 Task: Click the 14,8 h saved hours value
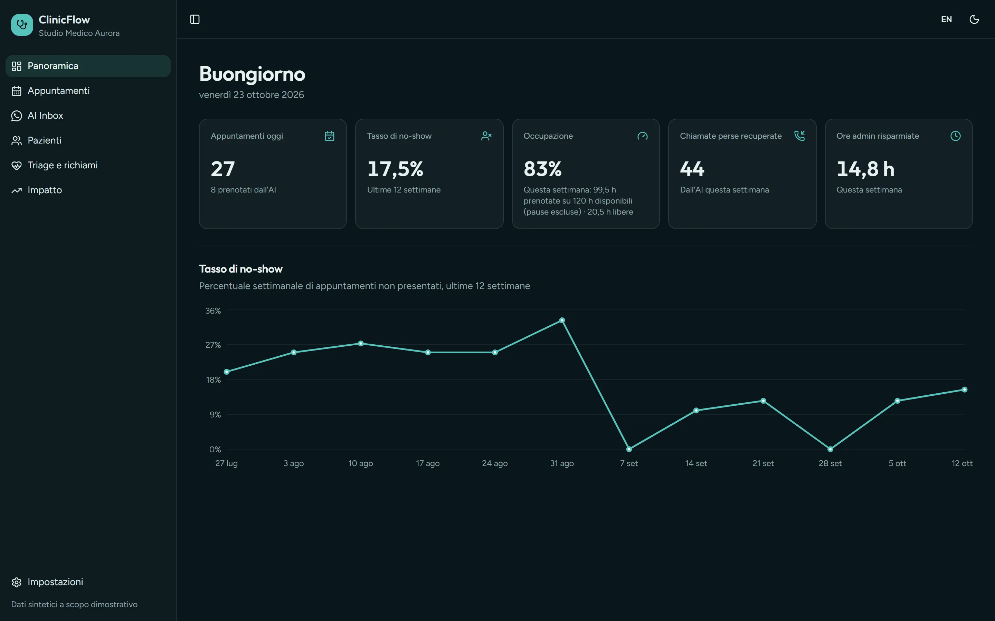(x=865, y=169)
